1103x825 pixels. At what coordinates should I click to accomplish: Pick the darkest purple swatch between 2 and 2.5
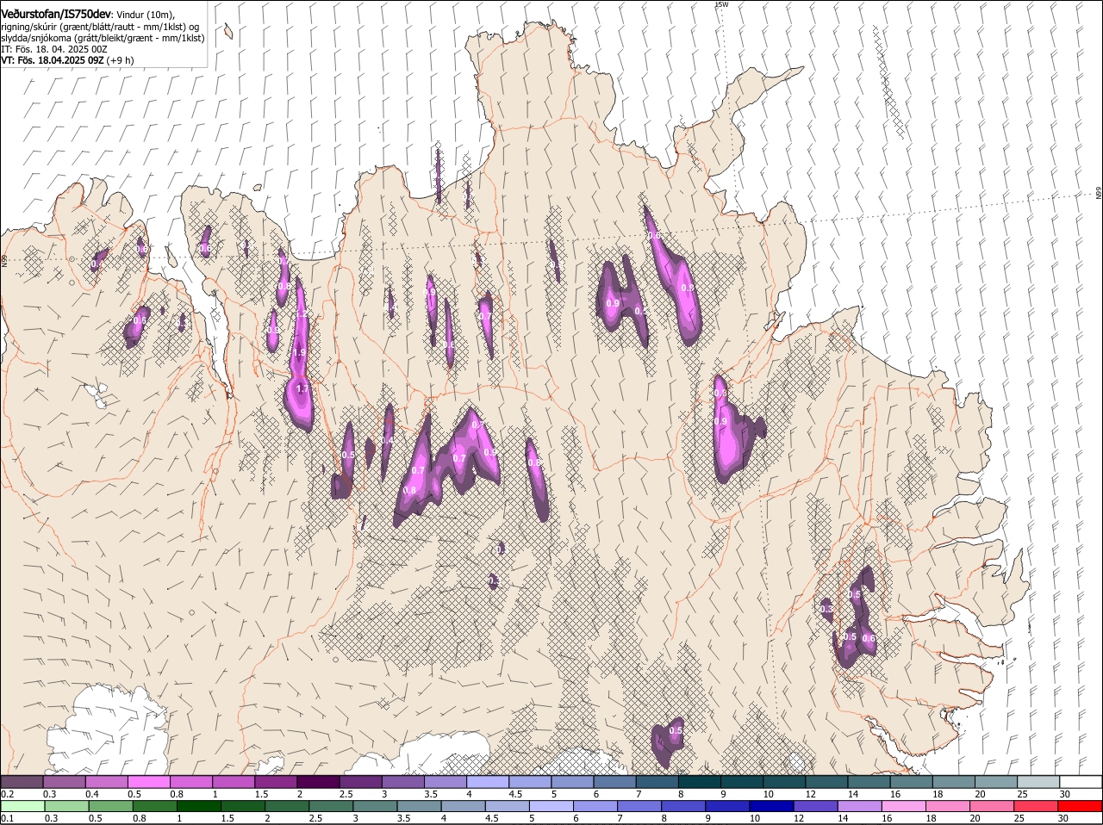click(317, 782)
